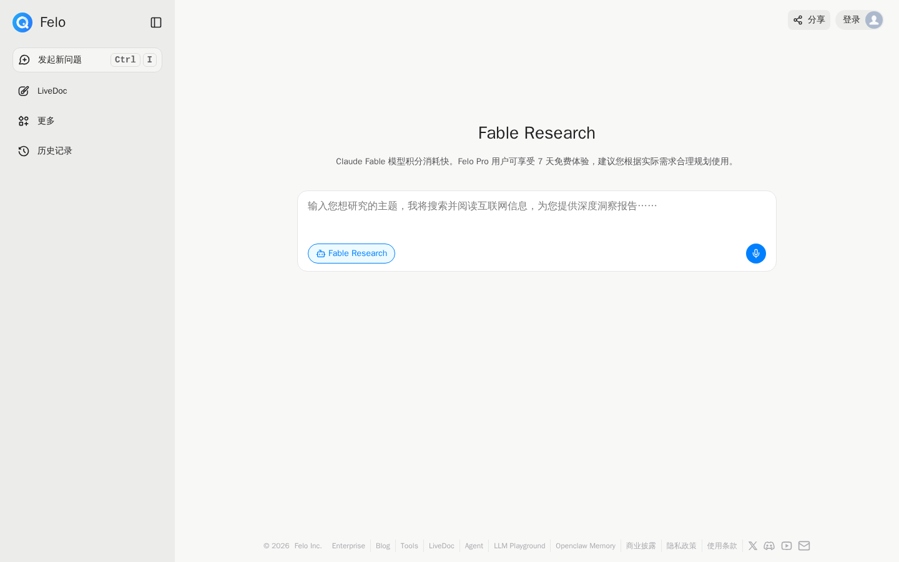The width and height of the screenshot is (899, 562).
Task: Open the YouTube social icon
Action: coord(787,546)
